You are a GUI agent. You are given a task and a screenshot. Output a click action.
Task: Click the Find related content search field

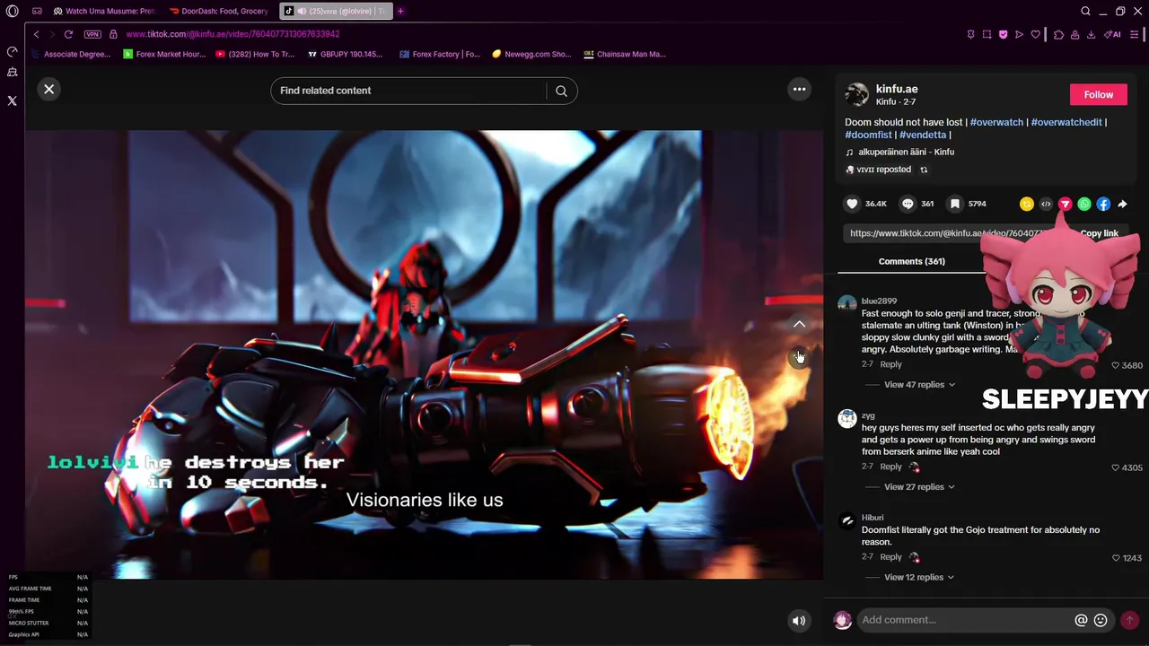point(411,91)
